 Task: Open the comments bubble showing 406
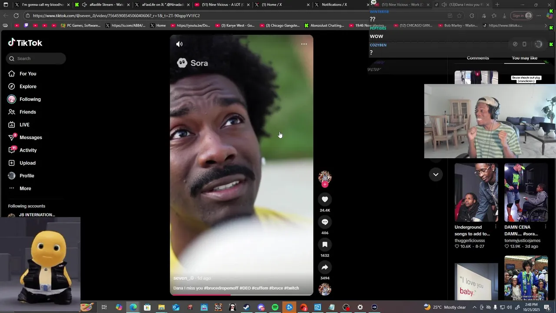pyautogui.click(x=325, y=222)
